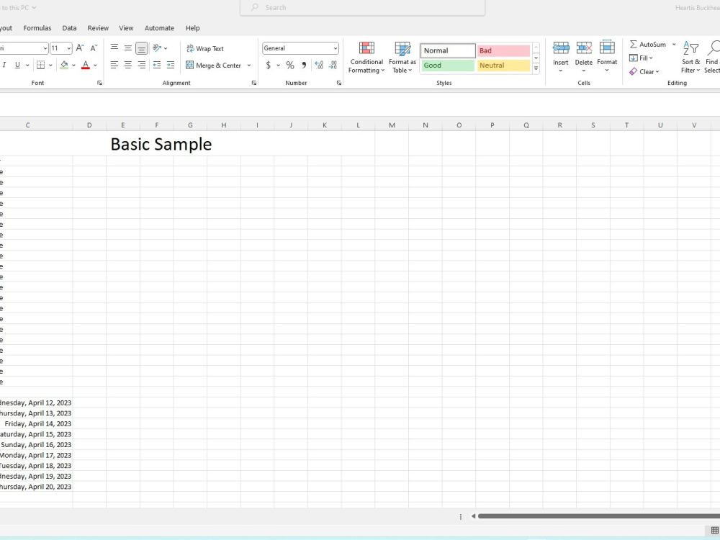Decrease decimal places

point(333,66)
